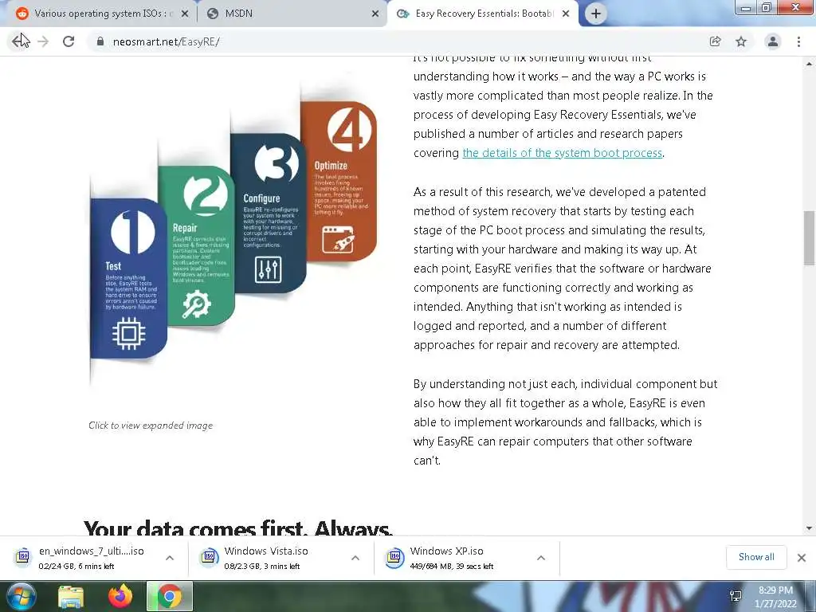The height and width of the screenshot is (612, 816).
Task: Click the forward navigation arrow
Action: point(44,41)
